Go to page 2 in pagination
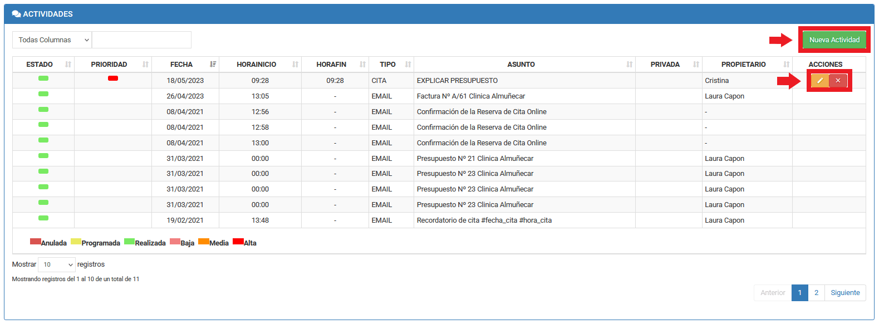This screenshot has width=879, height=324. pyautogui.click(x=816, y=293)
